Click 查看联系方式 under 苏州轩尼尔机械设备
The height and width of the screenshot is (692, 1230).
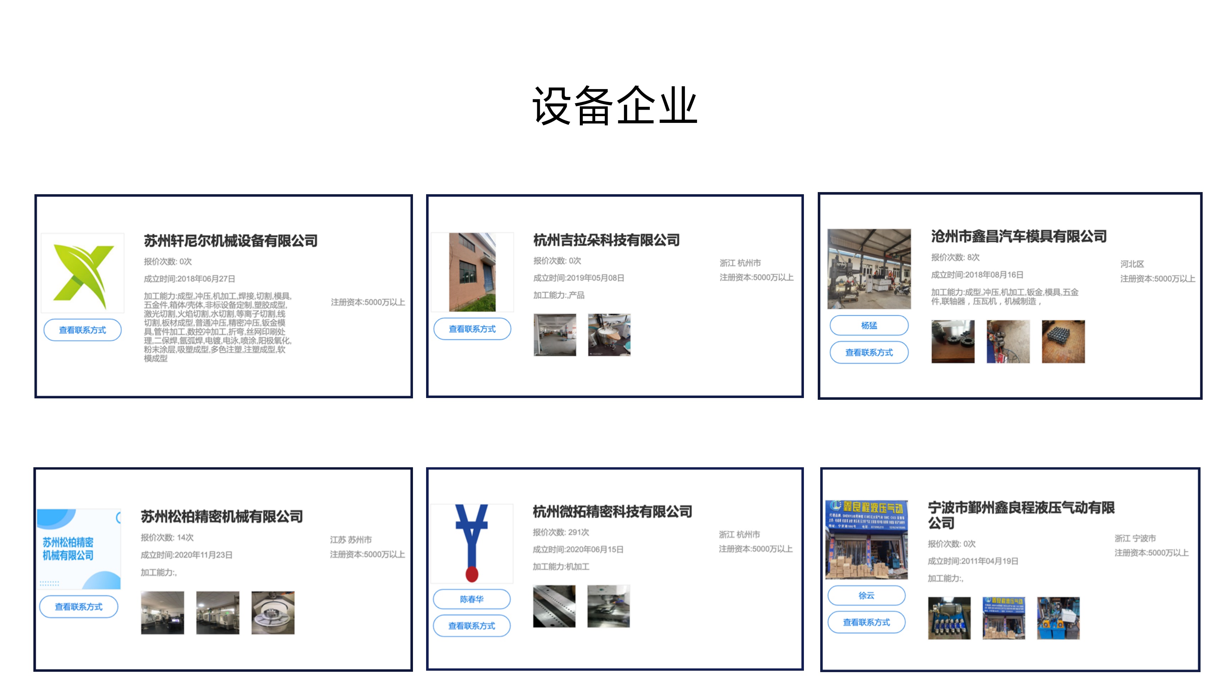tap(83, 330)
